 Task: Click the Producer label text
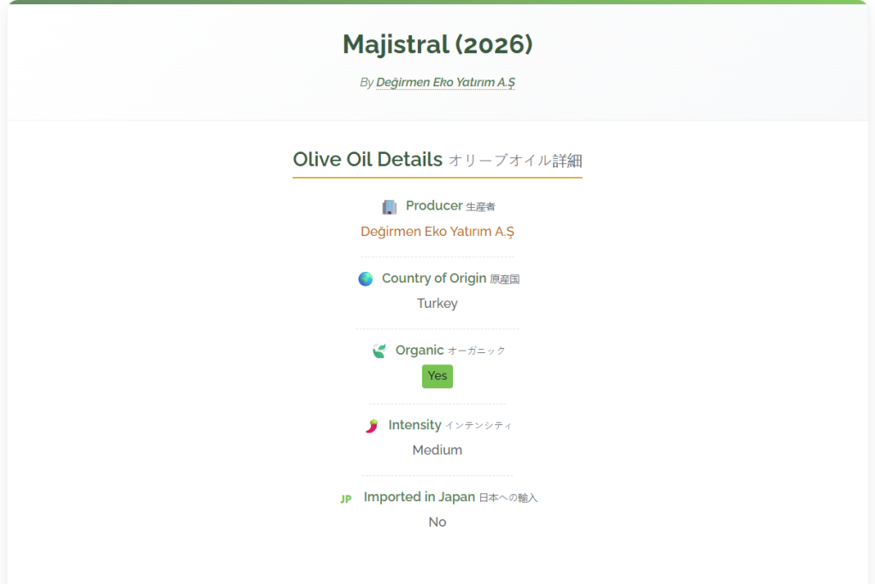pos(434,205)
